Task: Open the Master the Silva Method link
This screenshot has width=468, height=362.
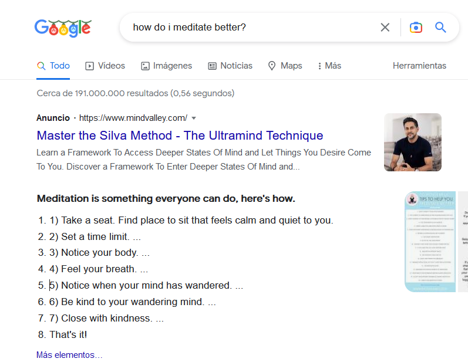Action: pos(180,136)
